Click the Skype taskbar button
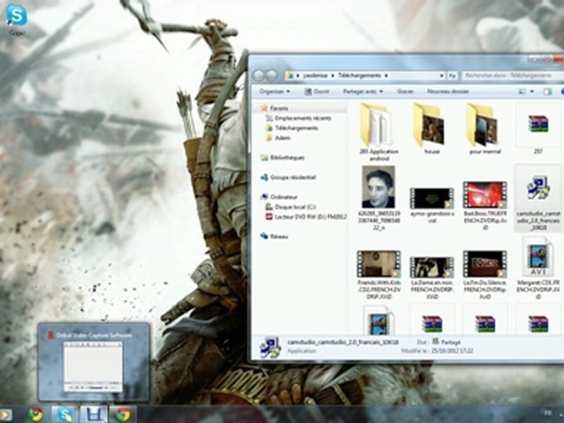 coord(65,414)
